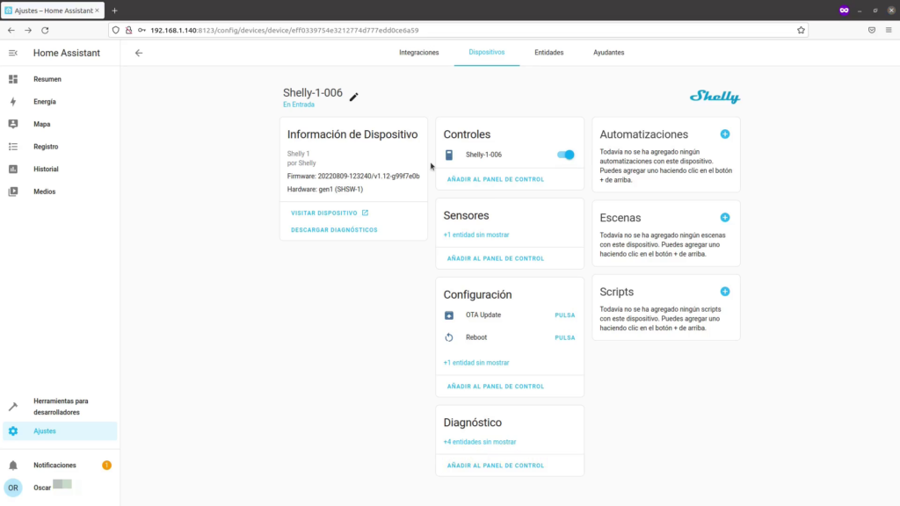Click the browser address bar
Viewport: 900px width, 506px height.
click(352, 29)
